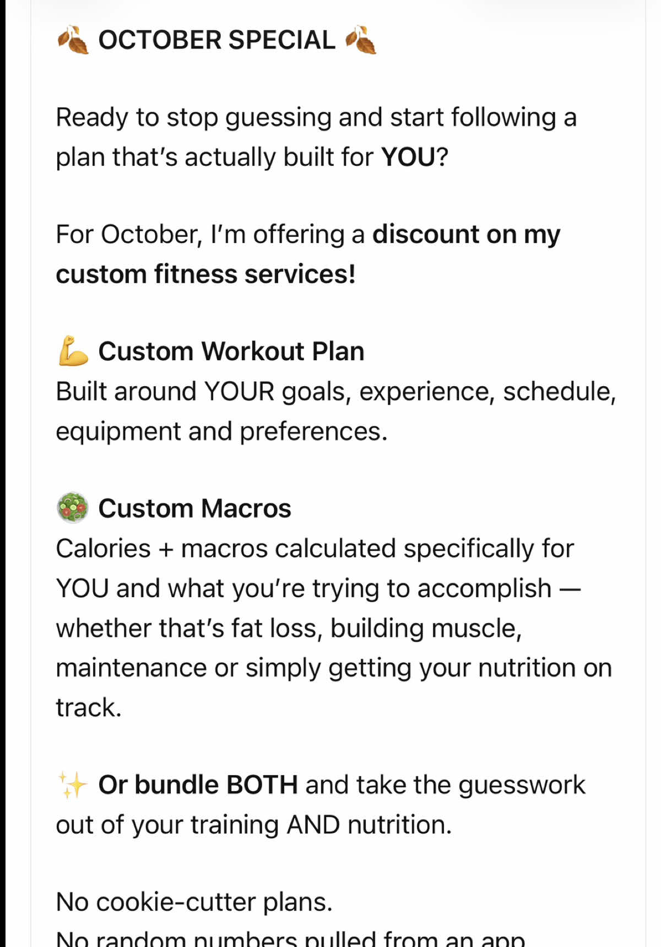Tap 'Calories + macros calculated specifically' line

[315, 549]
